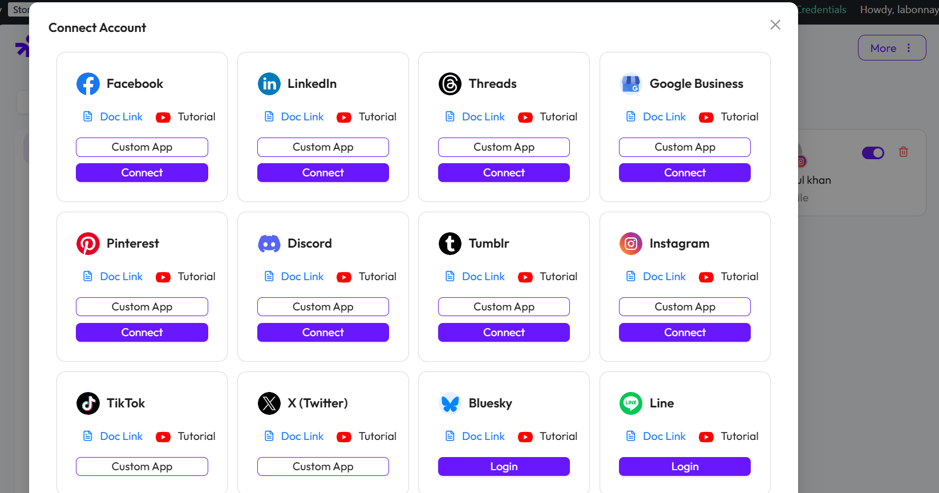Viewport: 939px width, 493px height.
Task: Click the Howdy, labonnay account menu
Action: tap(897, 10)
